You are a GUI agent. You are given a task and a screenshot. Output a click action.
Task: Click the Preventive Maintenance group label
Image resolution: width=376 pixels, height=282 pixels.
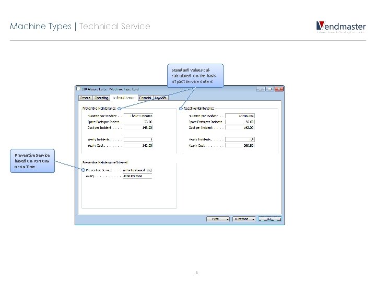pos(99,109)
